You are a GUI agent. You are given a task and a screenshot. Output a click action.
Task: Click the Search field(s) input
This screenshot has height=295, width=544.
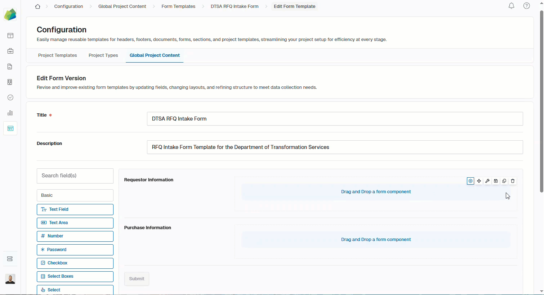click(75, 176)
